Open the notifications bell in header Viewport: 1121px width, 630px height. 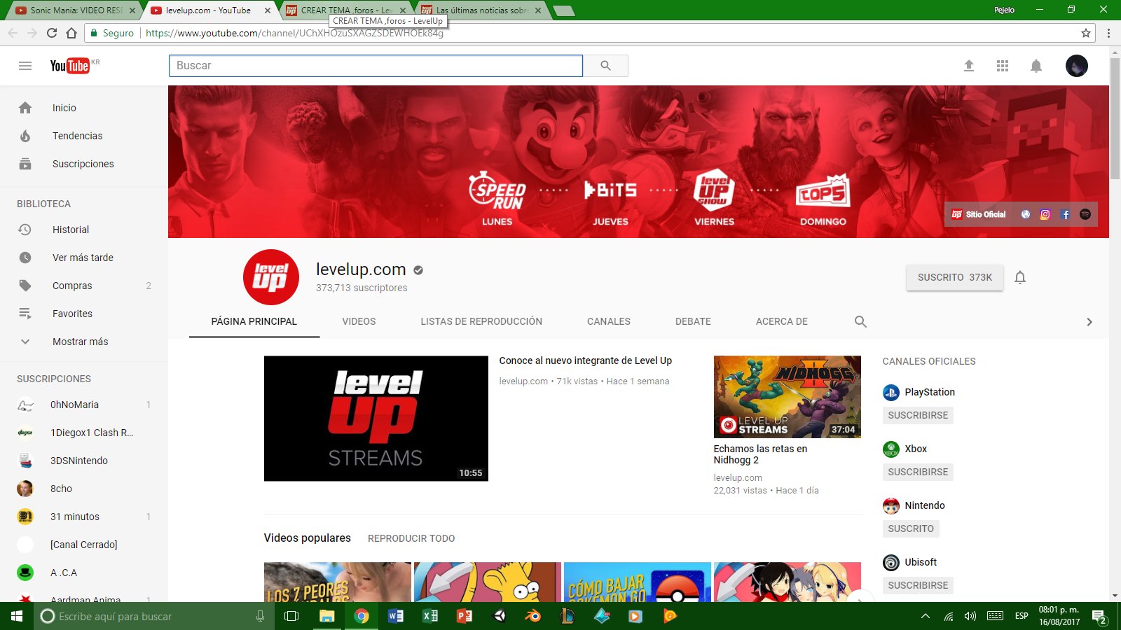click(x=1036, y=66)
